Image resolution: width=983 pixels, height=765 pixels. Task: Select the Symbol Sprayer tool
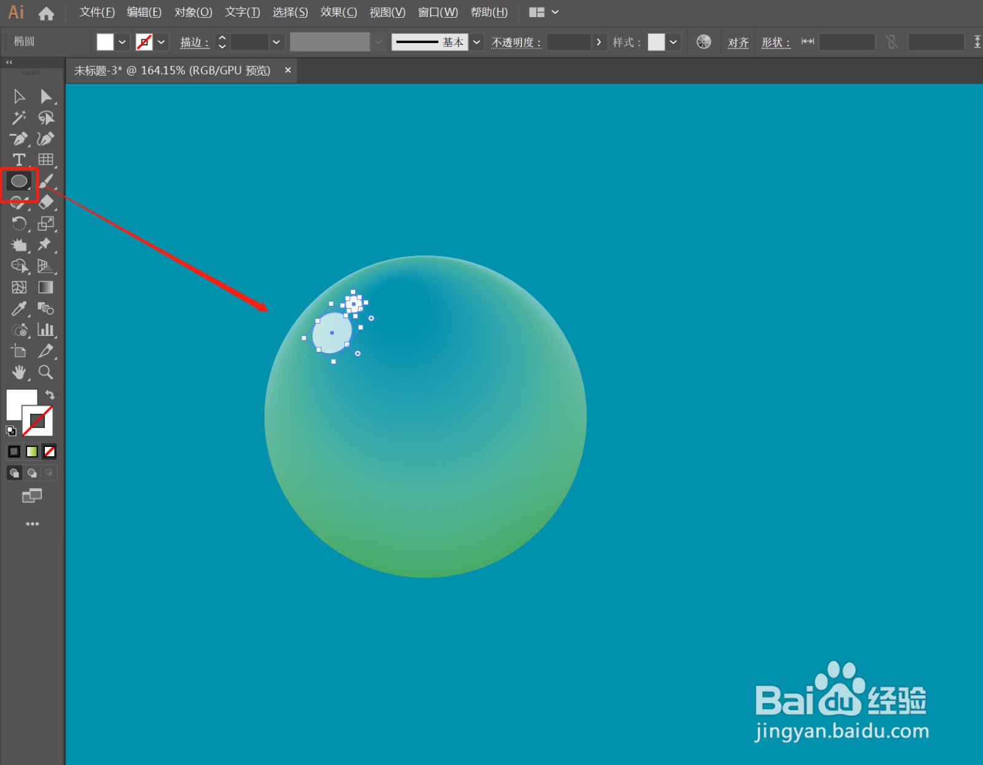19,330
